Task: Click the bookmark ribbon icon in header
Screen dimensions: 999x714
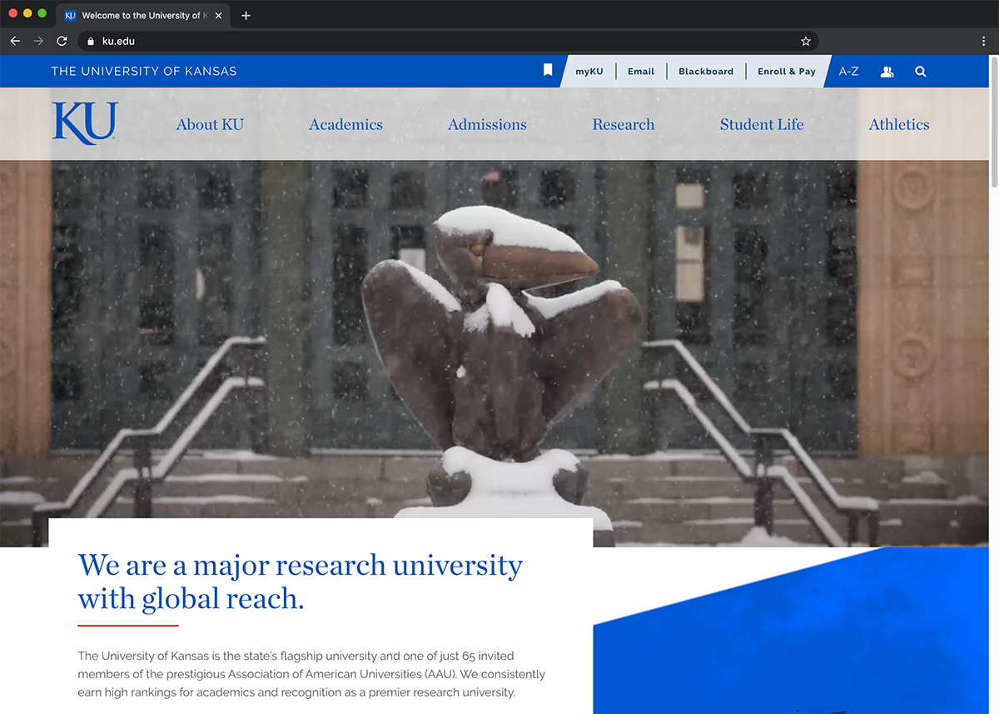Action: [x=548, y=71]
